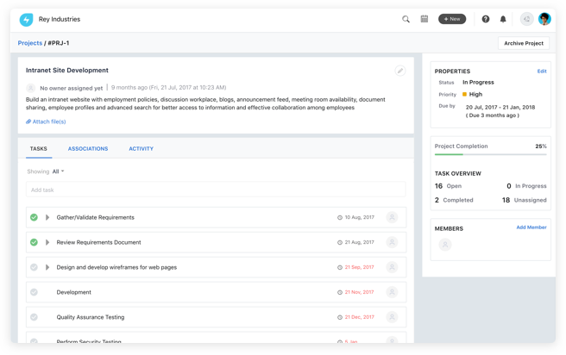Click the help question mark icon

[485, 19]
